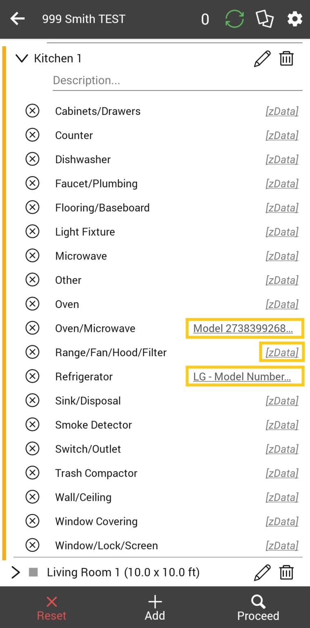Toggle the X status circle for Dishwasher
The height and width of the screenshot is (628, 310).
[33, 159]
